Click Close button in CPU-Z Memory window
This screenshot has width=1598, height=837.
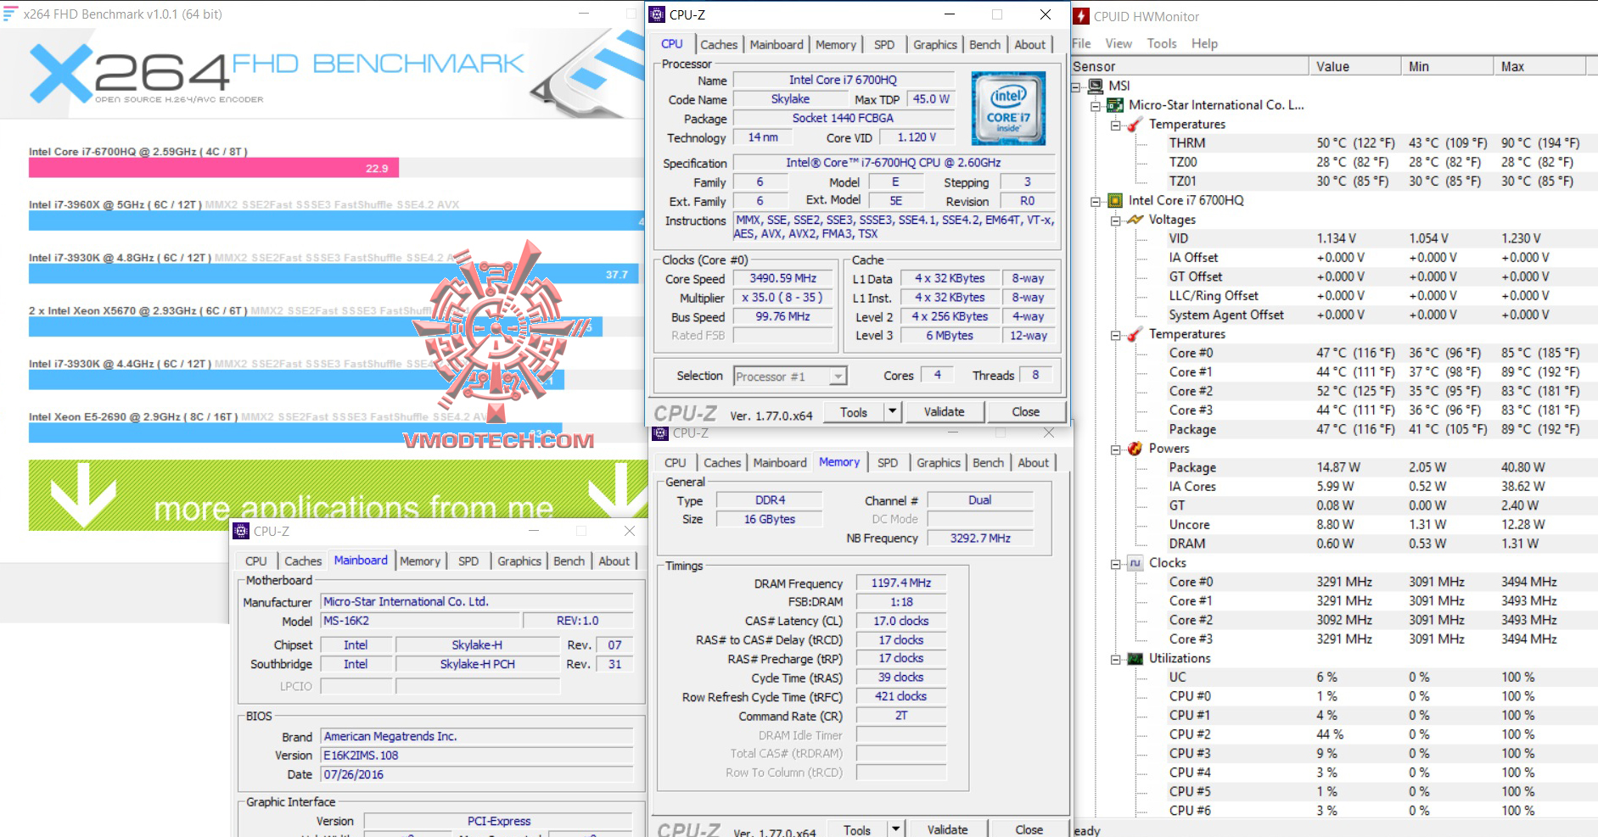(x=1029, y=829)
